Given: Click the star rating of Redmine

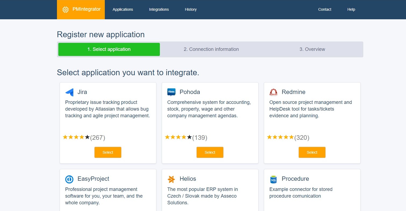Looking at the screenshot, I should tap(280, 137).
